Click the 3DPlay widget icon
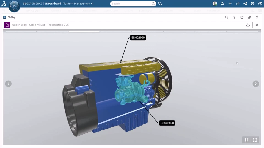The image size is (264, 148). coord(5,17)
